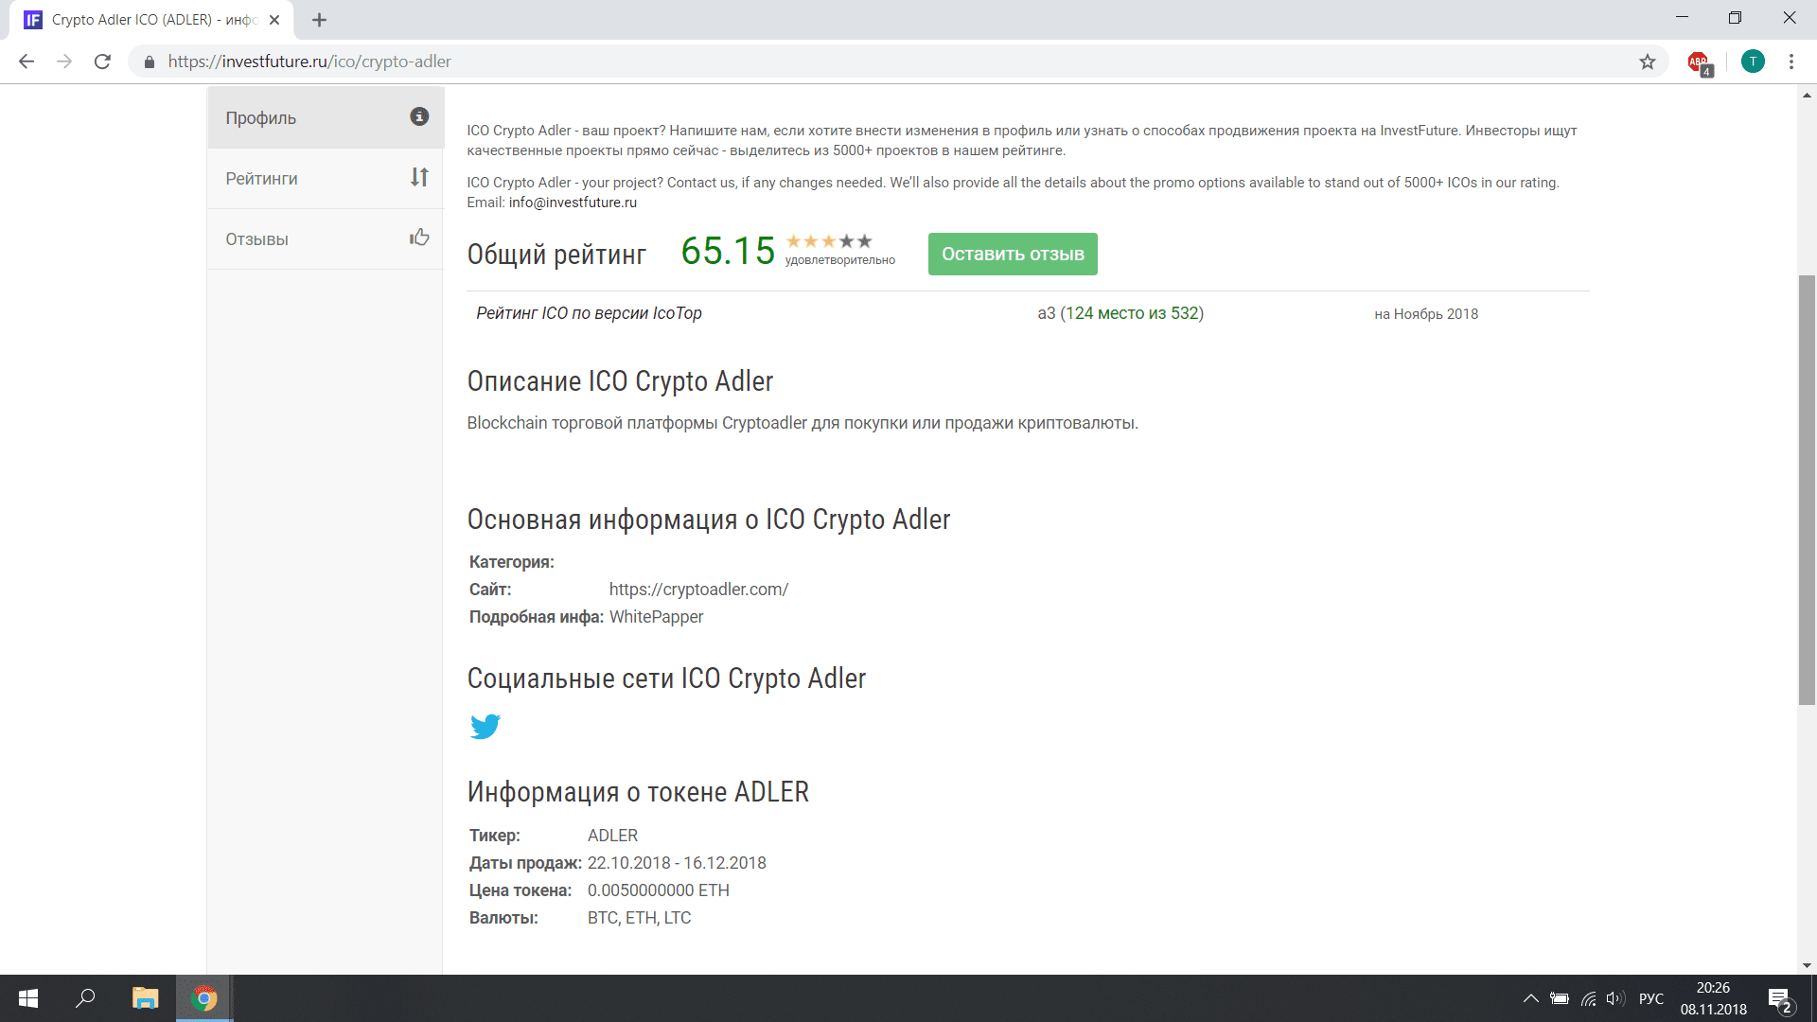Open the cryptoadler.com website link
Screen dimensions: 1817x1022
pos(698,590)
